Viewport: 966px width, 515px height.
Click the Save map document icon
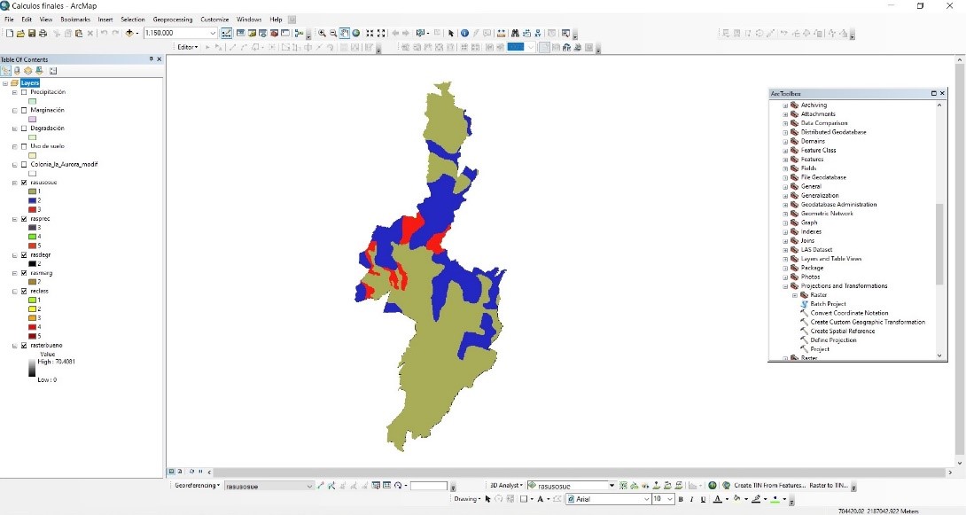32,34
